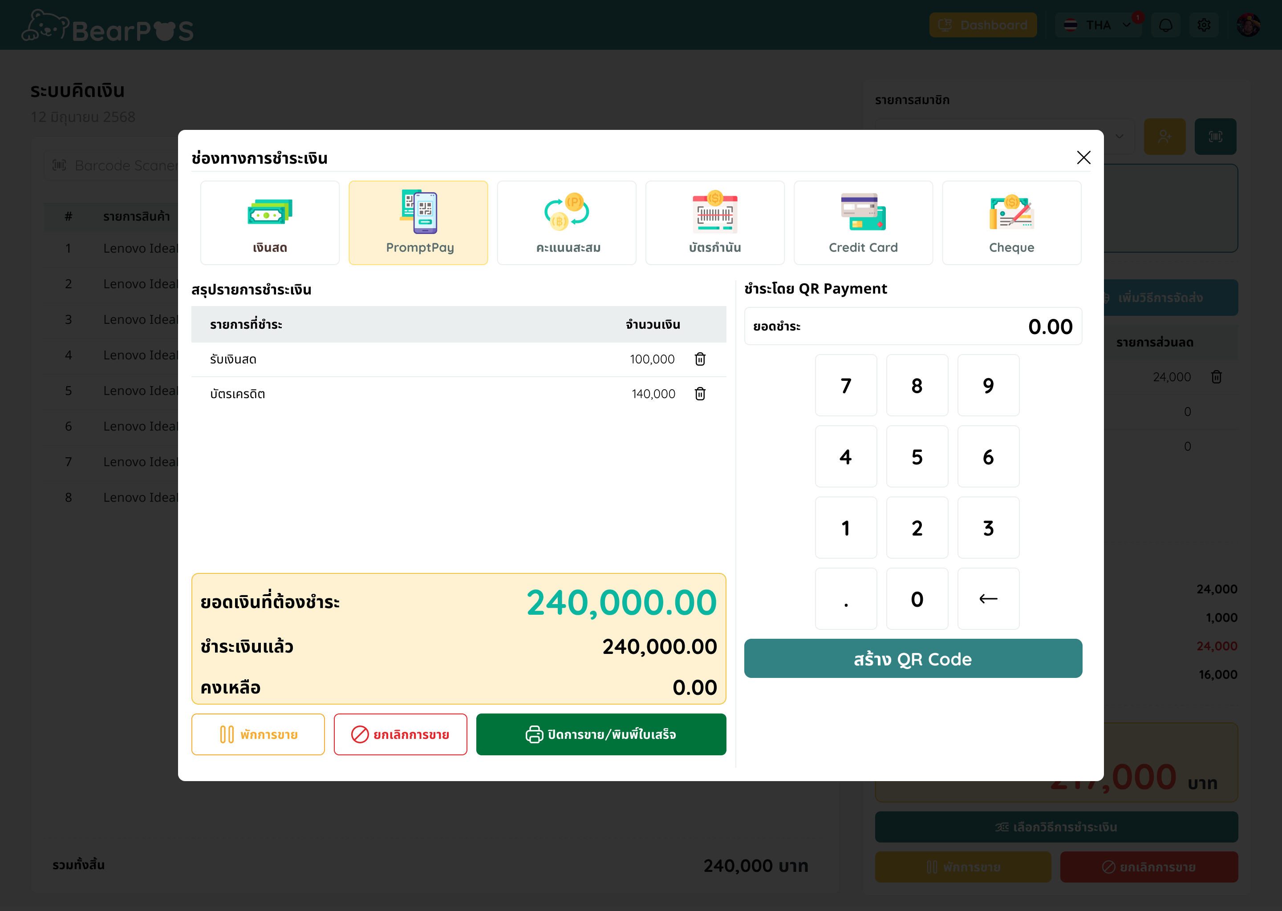Tap keypad digit 5

[917, 457]
